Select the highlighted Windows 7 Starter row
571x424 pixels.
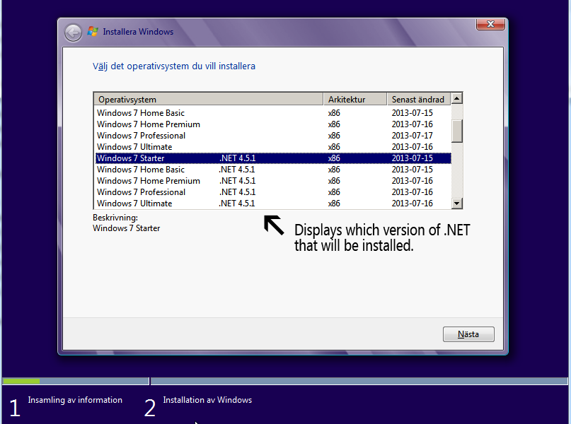pyautogui.click(x=272, y=158)
